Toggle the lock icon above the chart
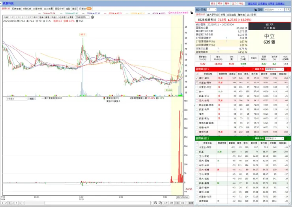Viewport: 292px width, 207px height. [191, 13]
